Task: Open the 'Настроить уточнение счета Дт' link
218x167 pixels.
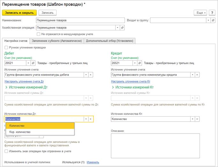Action: 24,81
